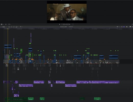Toggle the headphones solo button
The width and height of the screenshot is (133, 102).
pyautogui.click(x=122, y=27)
